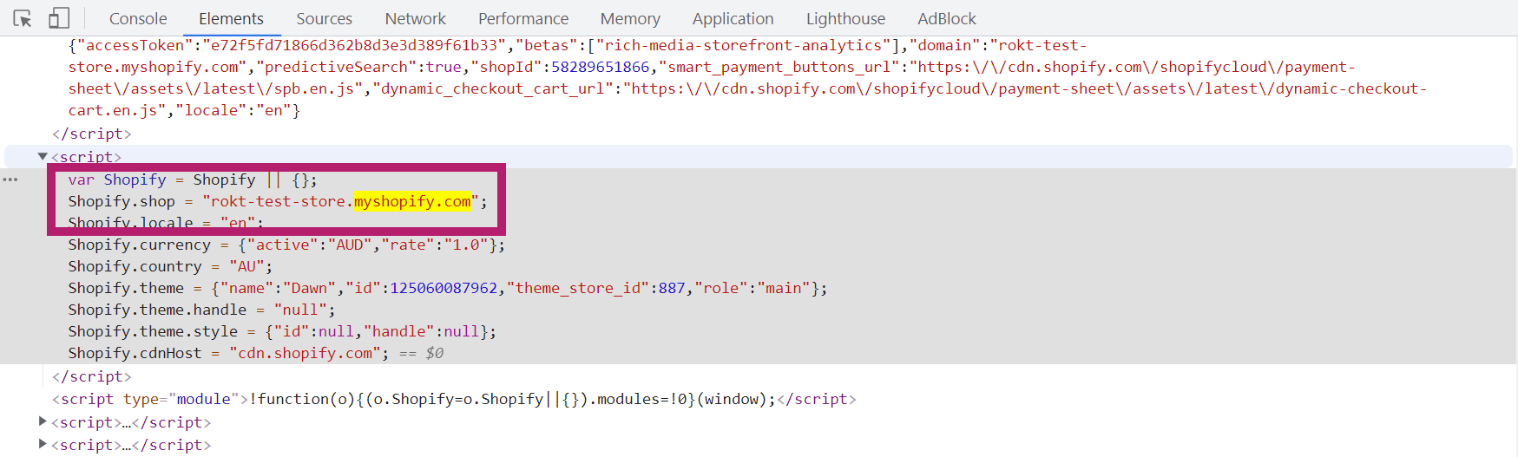Viewport: 1518px width, 457px height.
Task: Click the closing script tag below cdnHost
Action: click(x=91, y=376)
